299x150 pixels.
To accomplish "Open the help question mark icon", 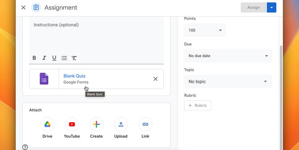I will [x=25, y=147].
